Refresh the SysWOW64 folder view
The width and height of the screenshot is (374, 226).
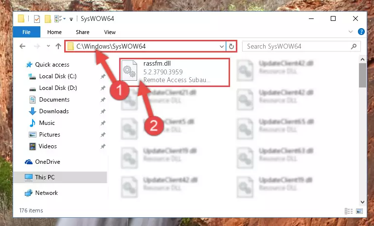(x=232, y=46)
